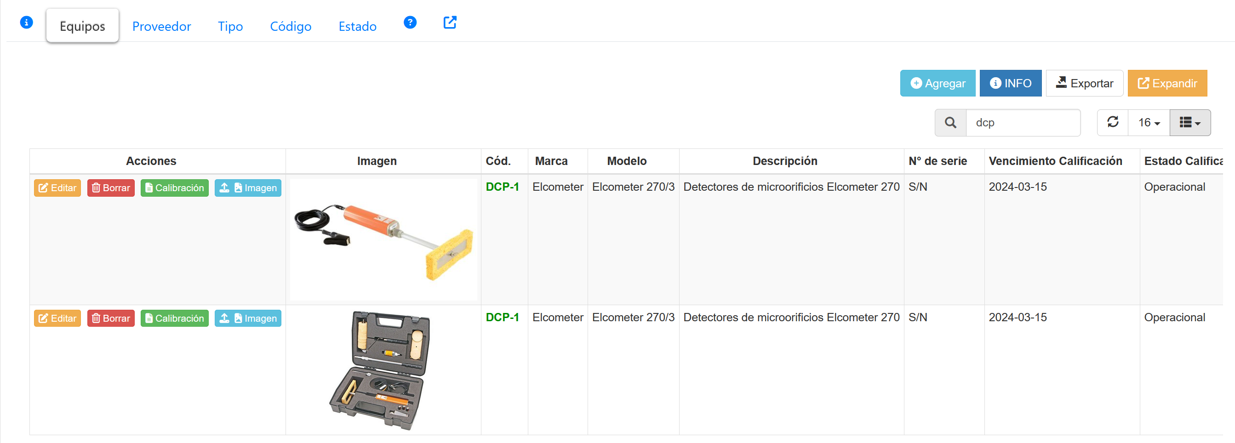Open the Tipo tab

[230, 26]
